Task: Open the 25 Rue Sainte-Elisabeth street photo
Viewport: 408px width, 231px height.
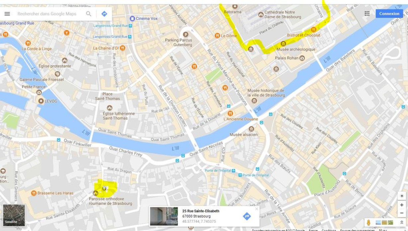Action: pos(164,216)
